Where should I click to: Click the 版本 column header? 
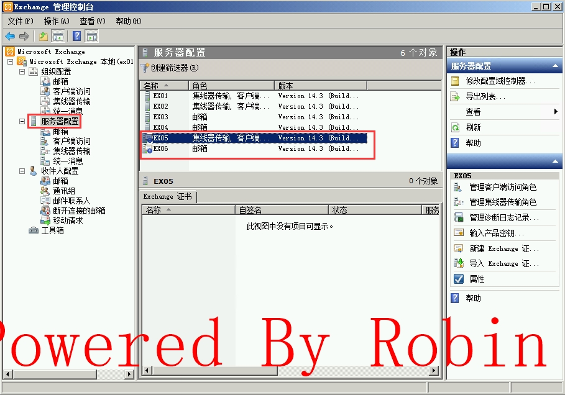[321, 86]
